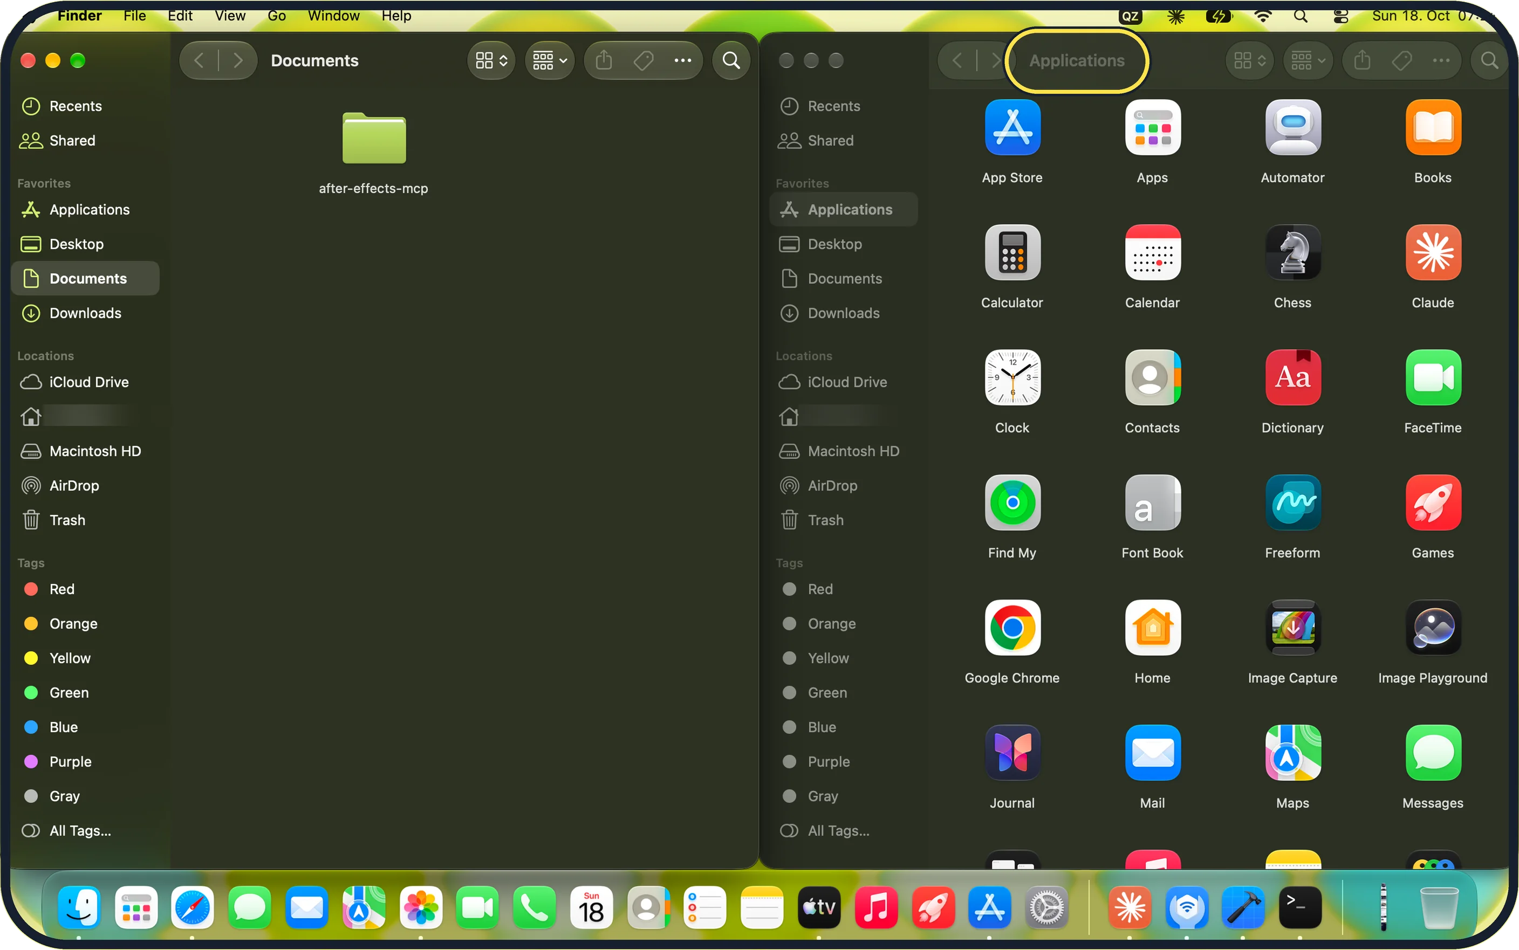The image size is (1519, 950).
Task: Open Google Chrome in Applications window
Action: (1012, 628)
